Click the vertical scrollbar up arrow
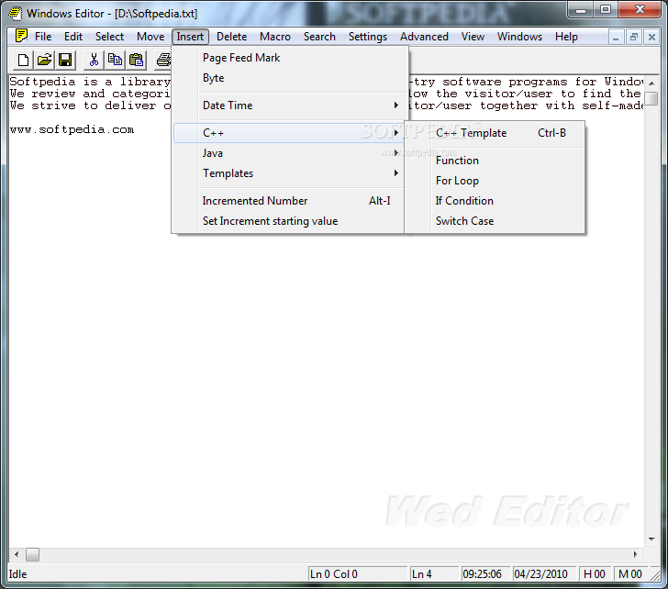668x589 pixels. [651, 83]
